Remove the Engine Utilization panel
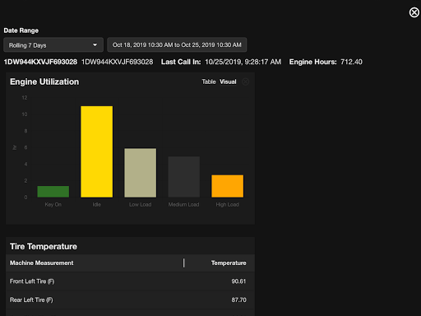The width and height of the screenshot is (421, 316). point(245,81)
